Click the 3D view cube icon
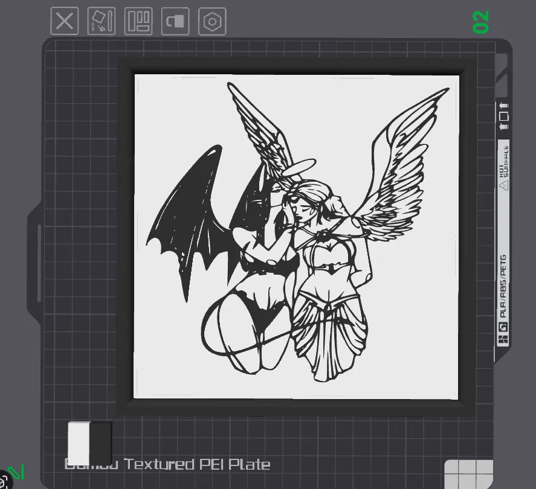Image resolution: width=536 pixels, height=489 pixels. (x=4, y=481)
